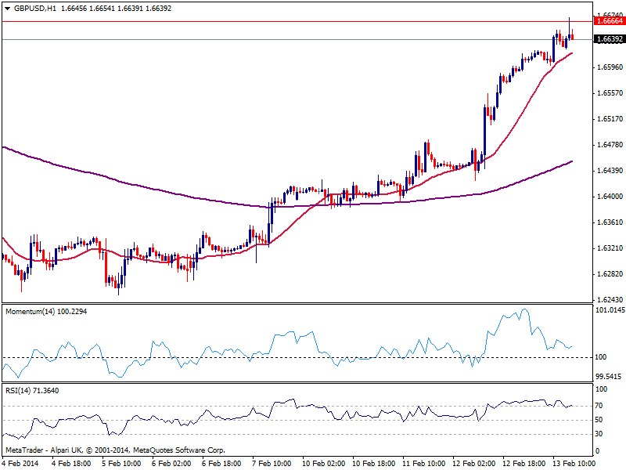Click the 1.64780 price axis label
Image resolution: width=626 pixels, height=470 pixels.
coord(610,145)
